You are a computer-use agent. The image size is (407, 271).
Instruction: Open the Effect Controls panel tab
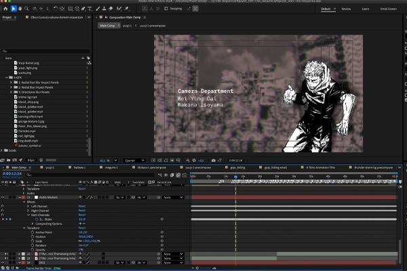[x=56, y=18]
